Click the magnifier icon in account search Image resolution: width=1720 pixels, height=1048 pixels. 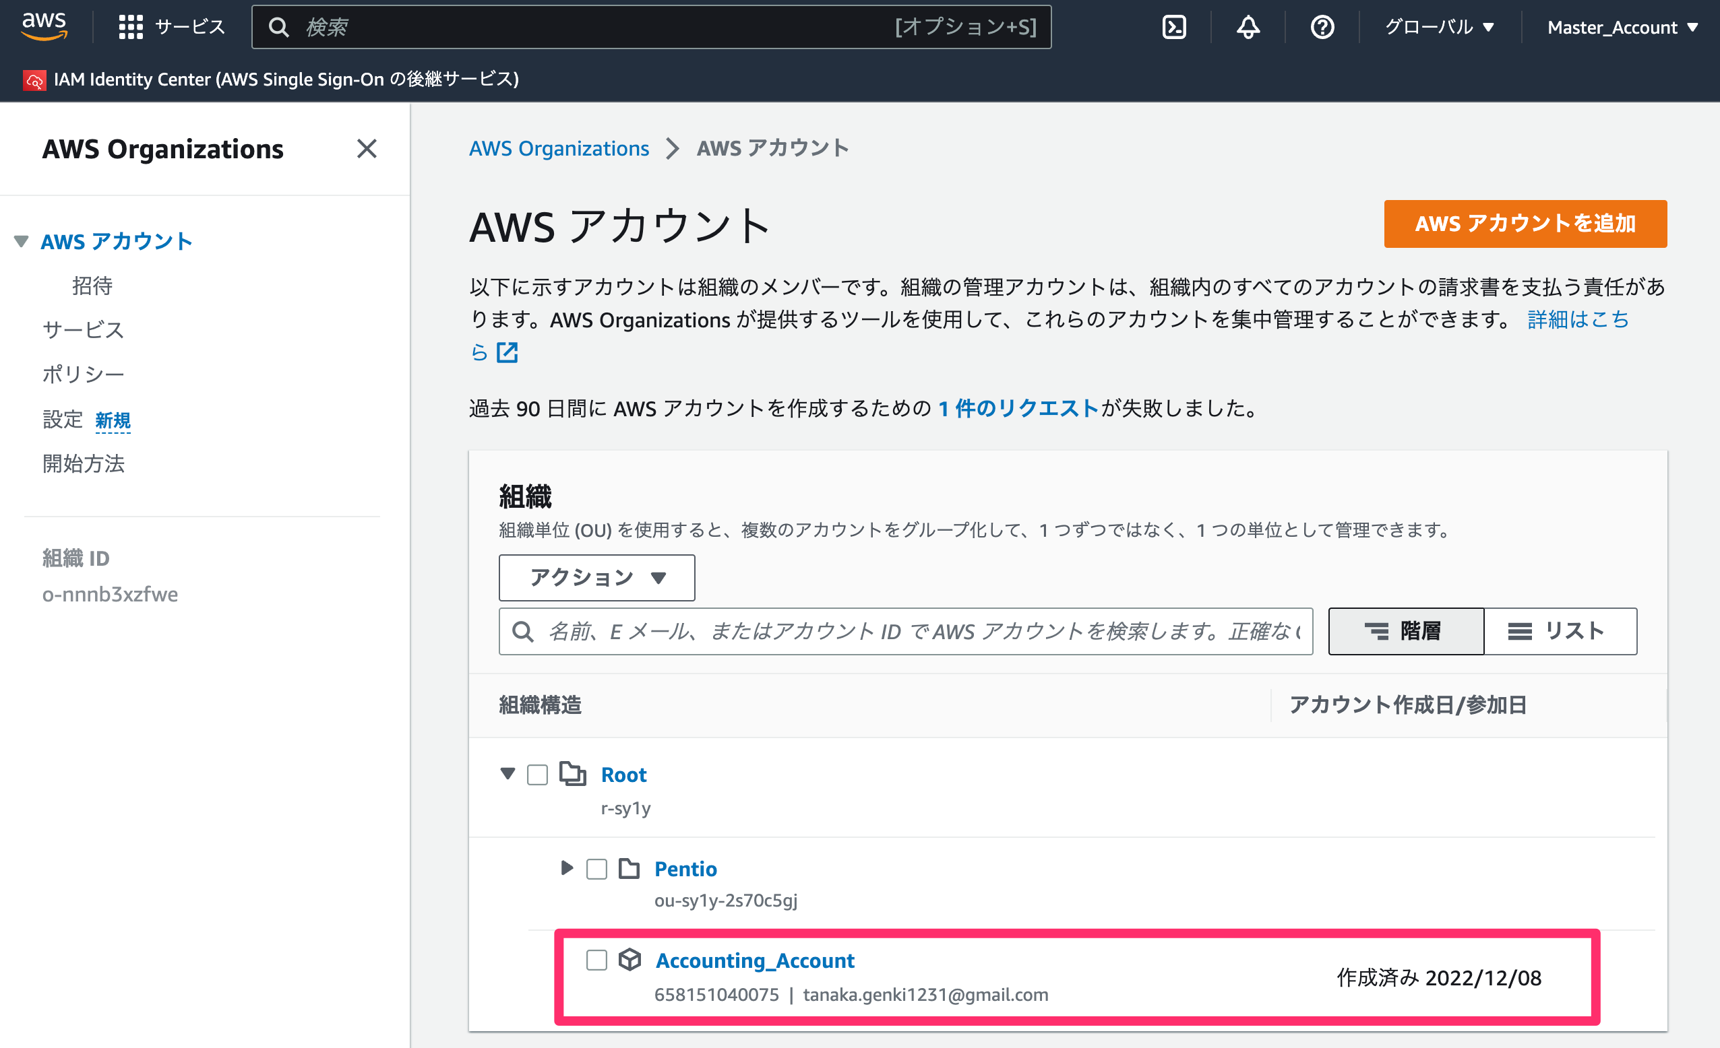[523, 632]
